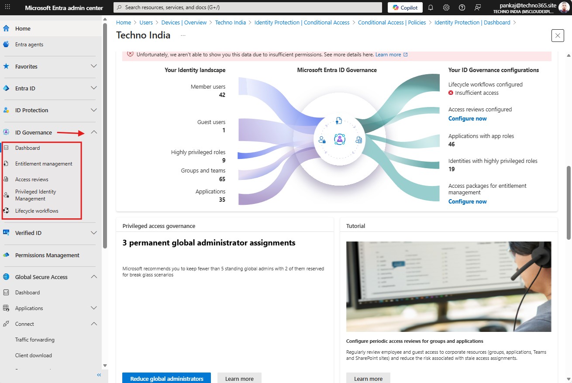Open the app launcher waffle icon
The width and height of the screenshot is (572, 383).
pos(7,7)
